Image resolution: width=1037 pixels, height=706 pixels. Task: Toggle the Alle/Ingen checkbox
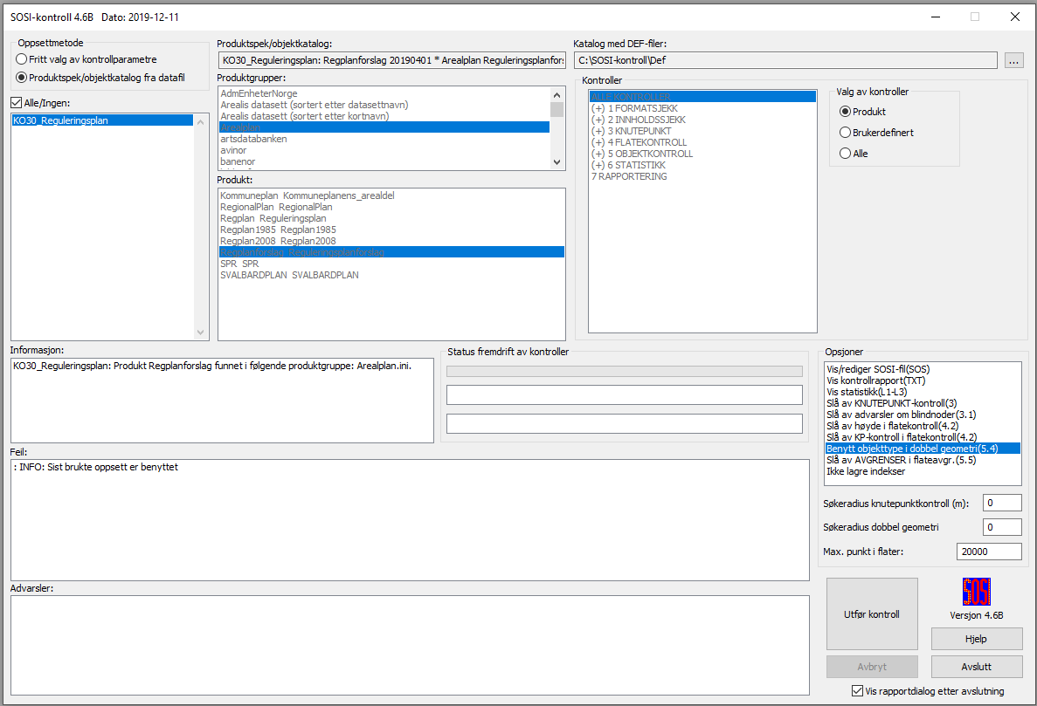[x=18, y=103]
